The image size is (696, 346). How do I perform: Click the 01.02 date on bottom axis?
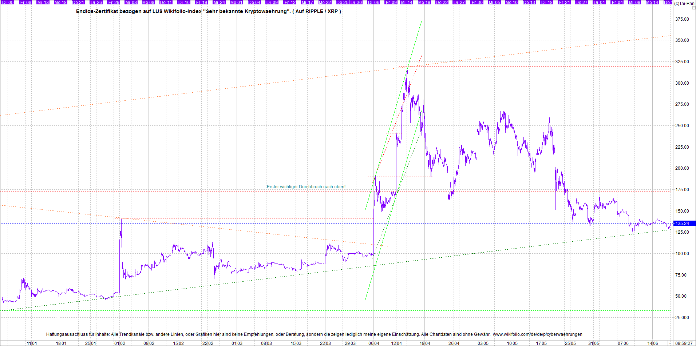119,343
